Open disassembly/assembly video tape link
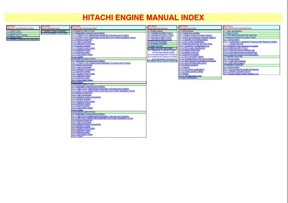Image resolution: width=288 pixels, height=203 pixels. 240,35
